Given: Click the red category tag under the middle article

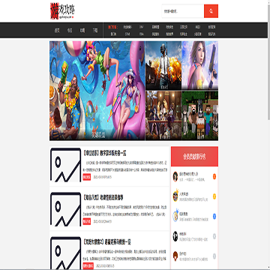Looking at the screenshot, I should pyautogui.click(x=86, y=221).
